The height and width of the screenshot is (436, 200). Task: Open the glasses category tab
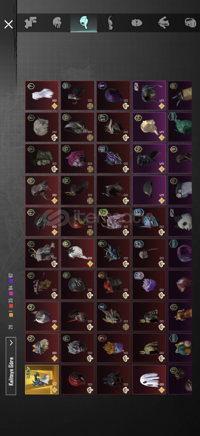pyautogui.click(x=110, y=23)
